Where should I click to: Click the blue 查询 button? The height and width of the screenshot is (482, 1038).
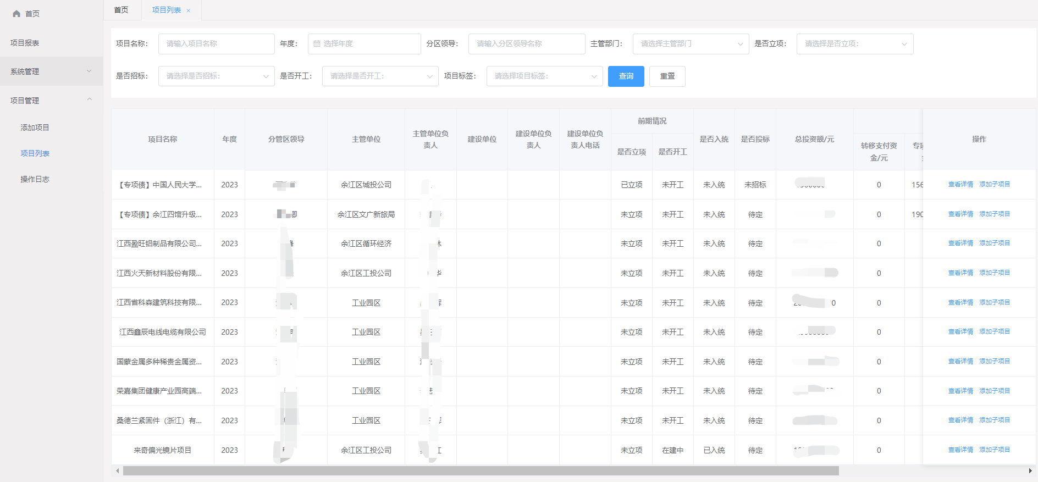(626, 76)
